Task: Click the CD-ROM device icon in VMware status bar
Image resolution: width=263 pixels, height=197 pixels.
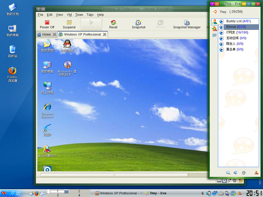Action: [x=224, y=181]
